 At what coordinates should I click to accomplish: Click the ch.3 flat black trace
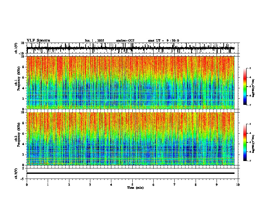130,173
